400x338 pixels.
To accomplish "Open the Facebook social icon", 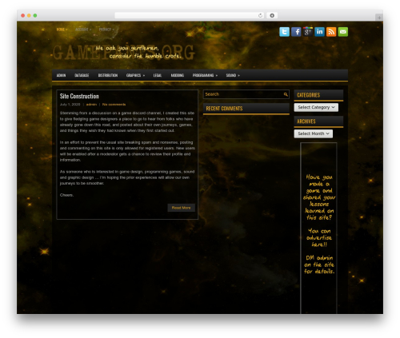I will pos(296,32).
